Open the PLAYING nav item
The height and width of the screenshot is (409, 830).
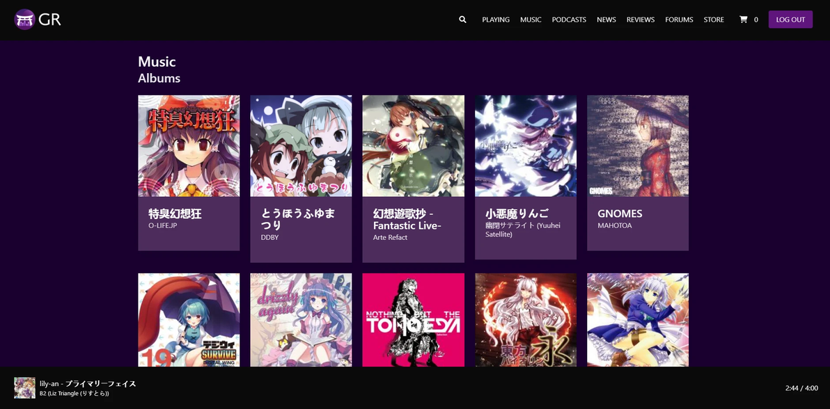tap(496, 19)
